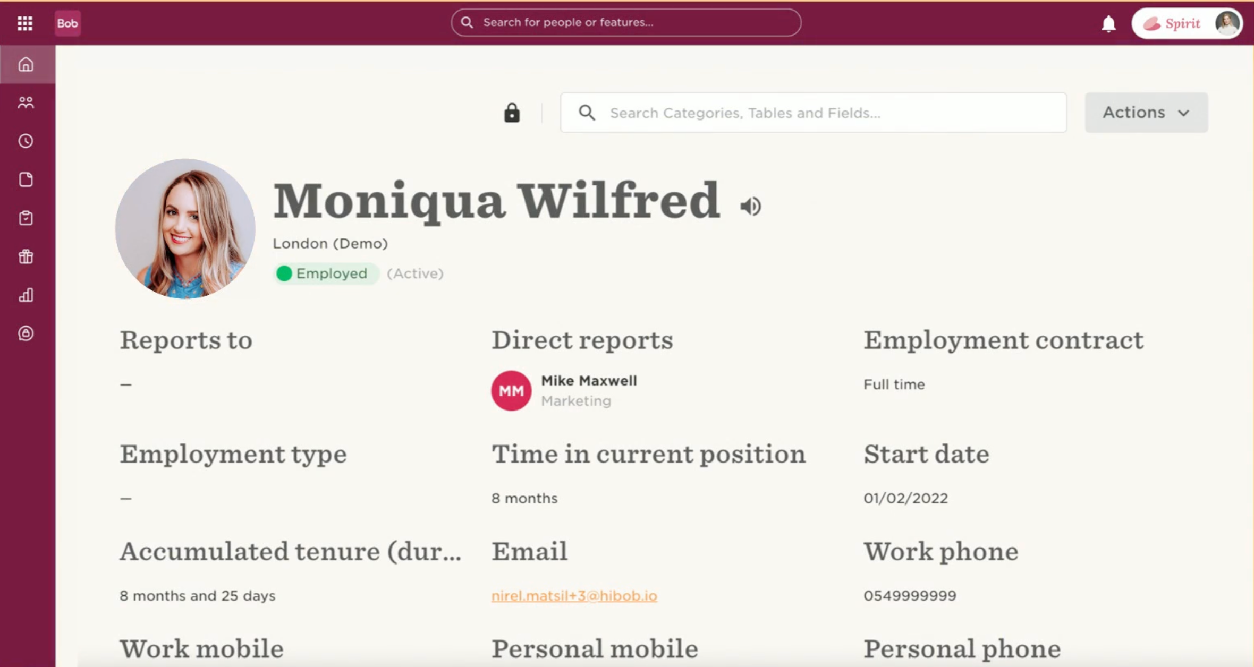The height and width of the screenshot is (667, 1254).
Task: Open the apps grid menu icon
Action: (25, 23)
